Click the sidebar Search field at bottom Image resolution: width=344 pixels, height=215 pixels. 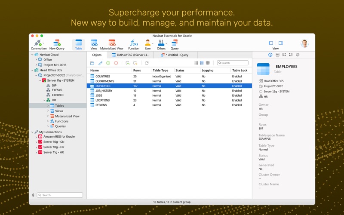click(60, 195)
